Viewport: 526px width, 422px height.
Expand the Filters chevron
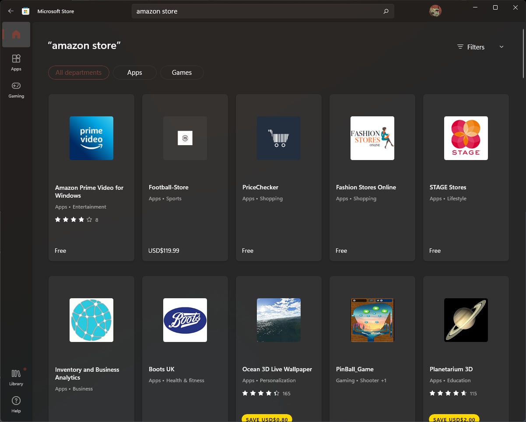click(501, 47)
